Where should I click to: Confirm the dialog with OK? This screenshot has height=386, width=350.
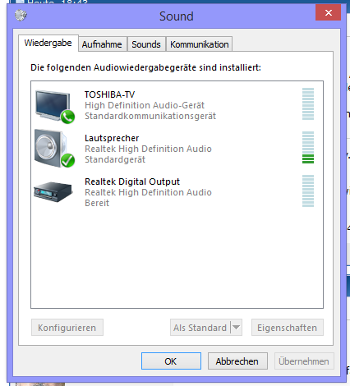tap(171, 361)
